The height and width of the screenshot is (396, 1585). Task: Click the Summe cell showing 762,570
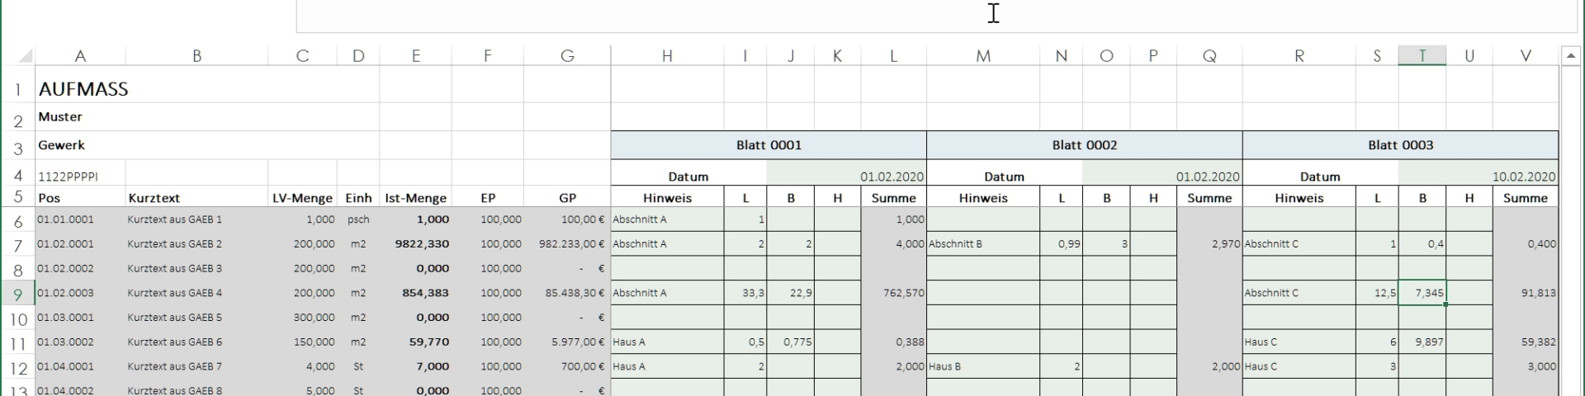[893, 293]
